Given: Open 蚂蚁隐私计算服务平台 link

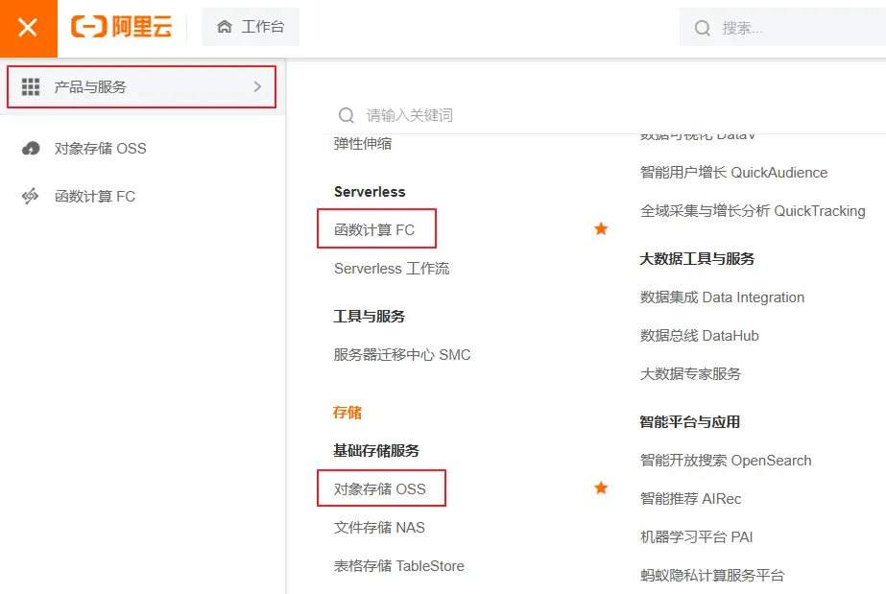Looking at the screenshot, I should 712,576.
